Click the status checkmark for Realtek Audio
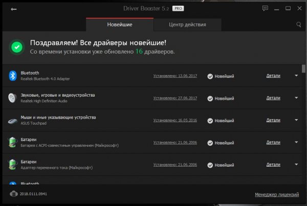 pyautogui.click(x=210, y=99)
